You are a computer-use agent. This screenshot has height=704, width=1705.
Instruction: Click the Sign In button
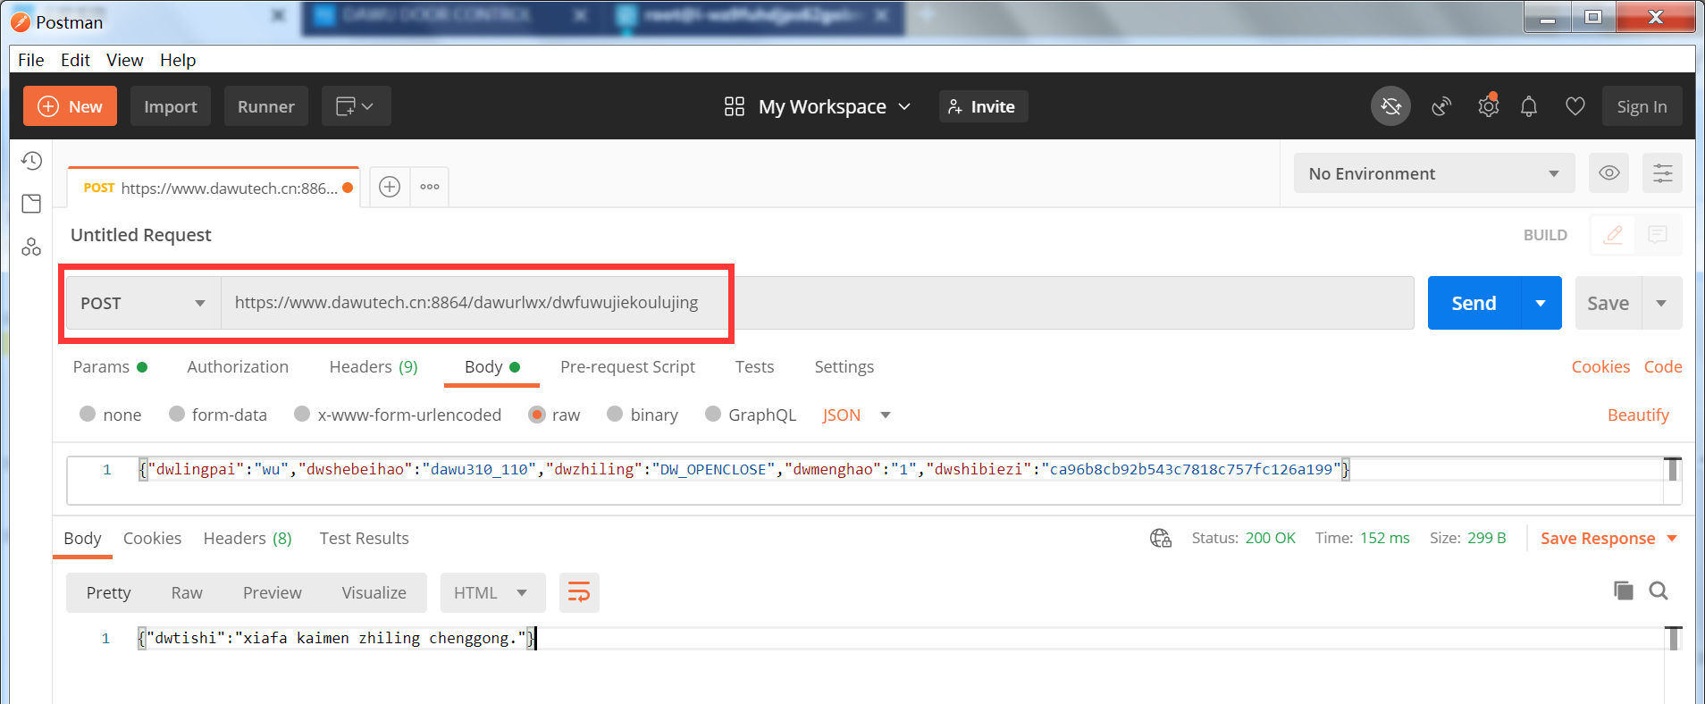pyautogui.click(x=1642, y=106)
